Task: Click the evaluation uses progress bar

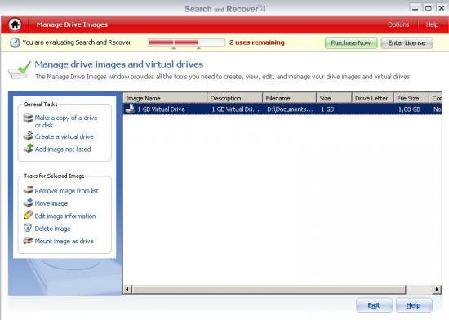Action: click(186, 42)
